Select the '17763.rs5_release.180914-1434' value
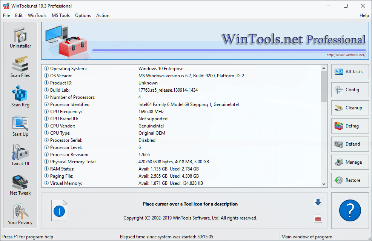This screenshot has width=372, height=241. pyautogui.click(x=168, y=90)
